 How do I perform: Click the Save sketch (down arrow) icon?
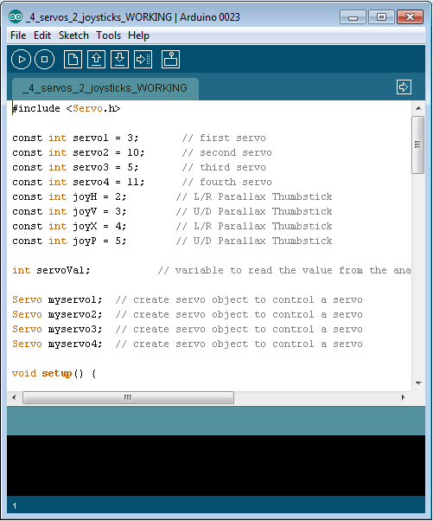[x=119, y=60]
